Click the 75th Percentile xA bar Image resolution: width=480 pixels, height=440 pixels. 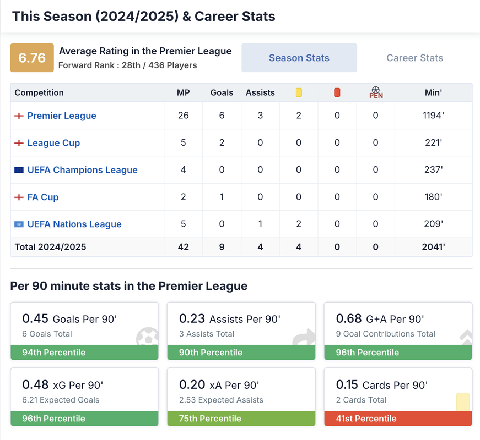tap(241, 419)
